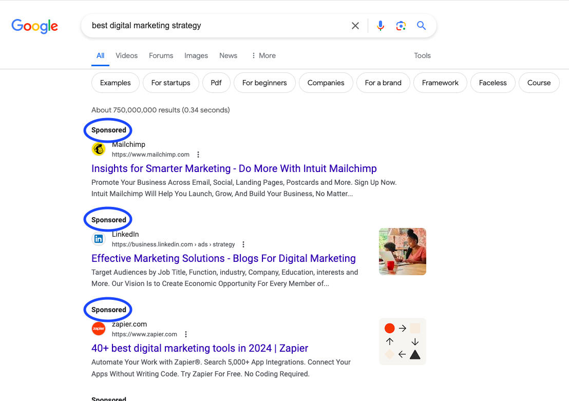Switch to the Images tab
The width and height of the screenshot is (569, 401).
[196, 55]
